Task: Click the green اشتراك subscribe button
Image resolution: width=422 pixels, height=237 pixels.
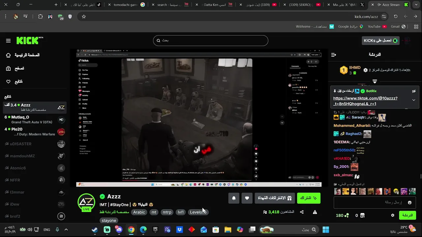Action: pos(309,198)
